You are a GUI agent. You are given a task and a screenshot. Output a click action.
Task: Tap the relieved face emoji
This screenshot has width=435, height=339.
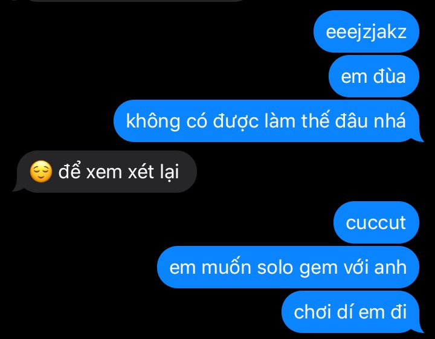click(x=41, y=172)
